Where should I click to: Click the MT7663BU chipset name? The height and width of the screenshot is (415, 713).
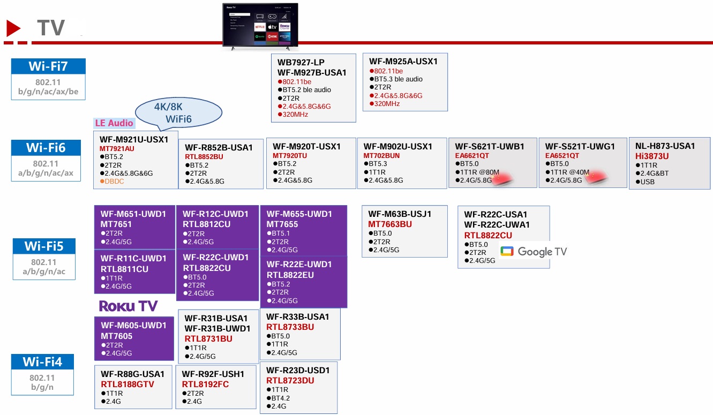pos(390,224)
